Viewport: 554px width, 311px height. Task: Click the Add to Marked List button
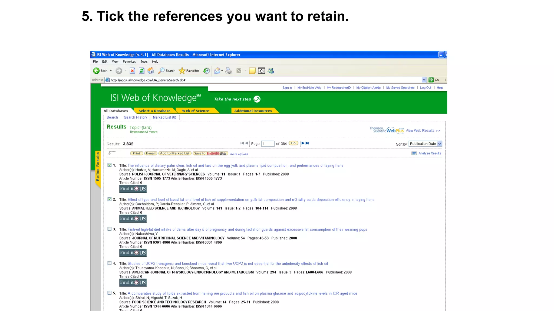175,153
